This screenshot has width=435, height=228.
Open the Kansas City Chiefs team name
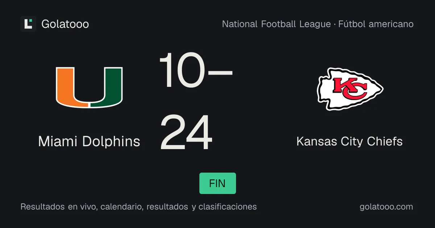pyautogui.click(x=349, y=142)
